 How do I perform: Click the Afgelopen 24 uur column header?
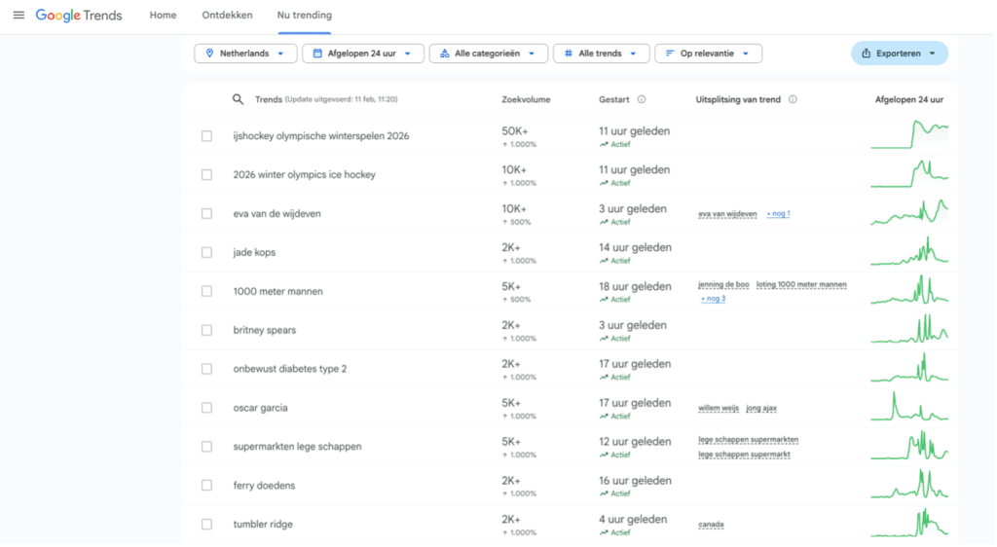click(x=909, y=99)
